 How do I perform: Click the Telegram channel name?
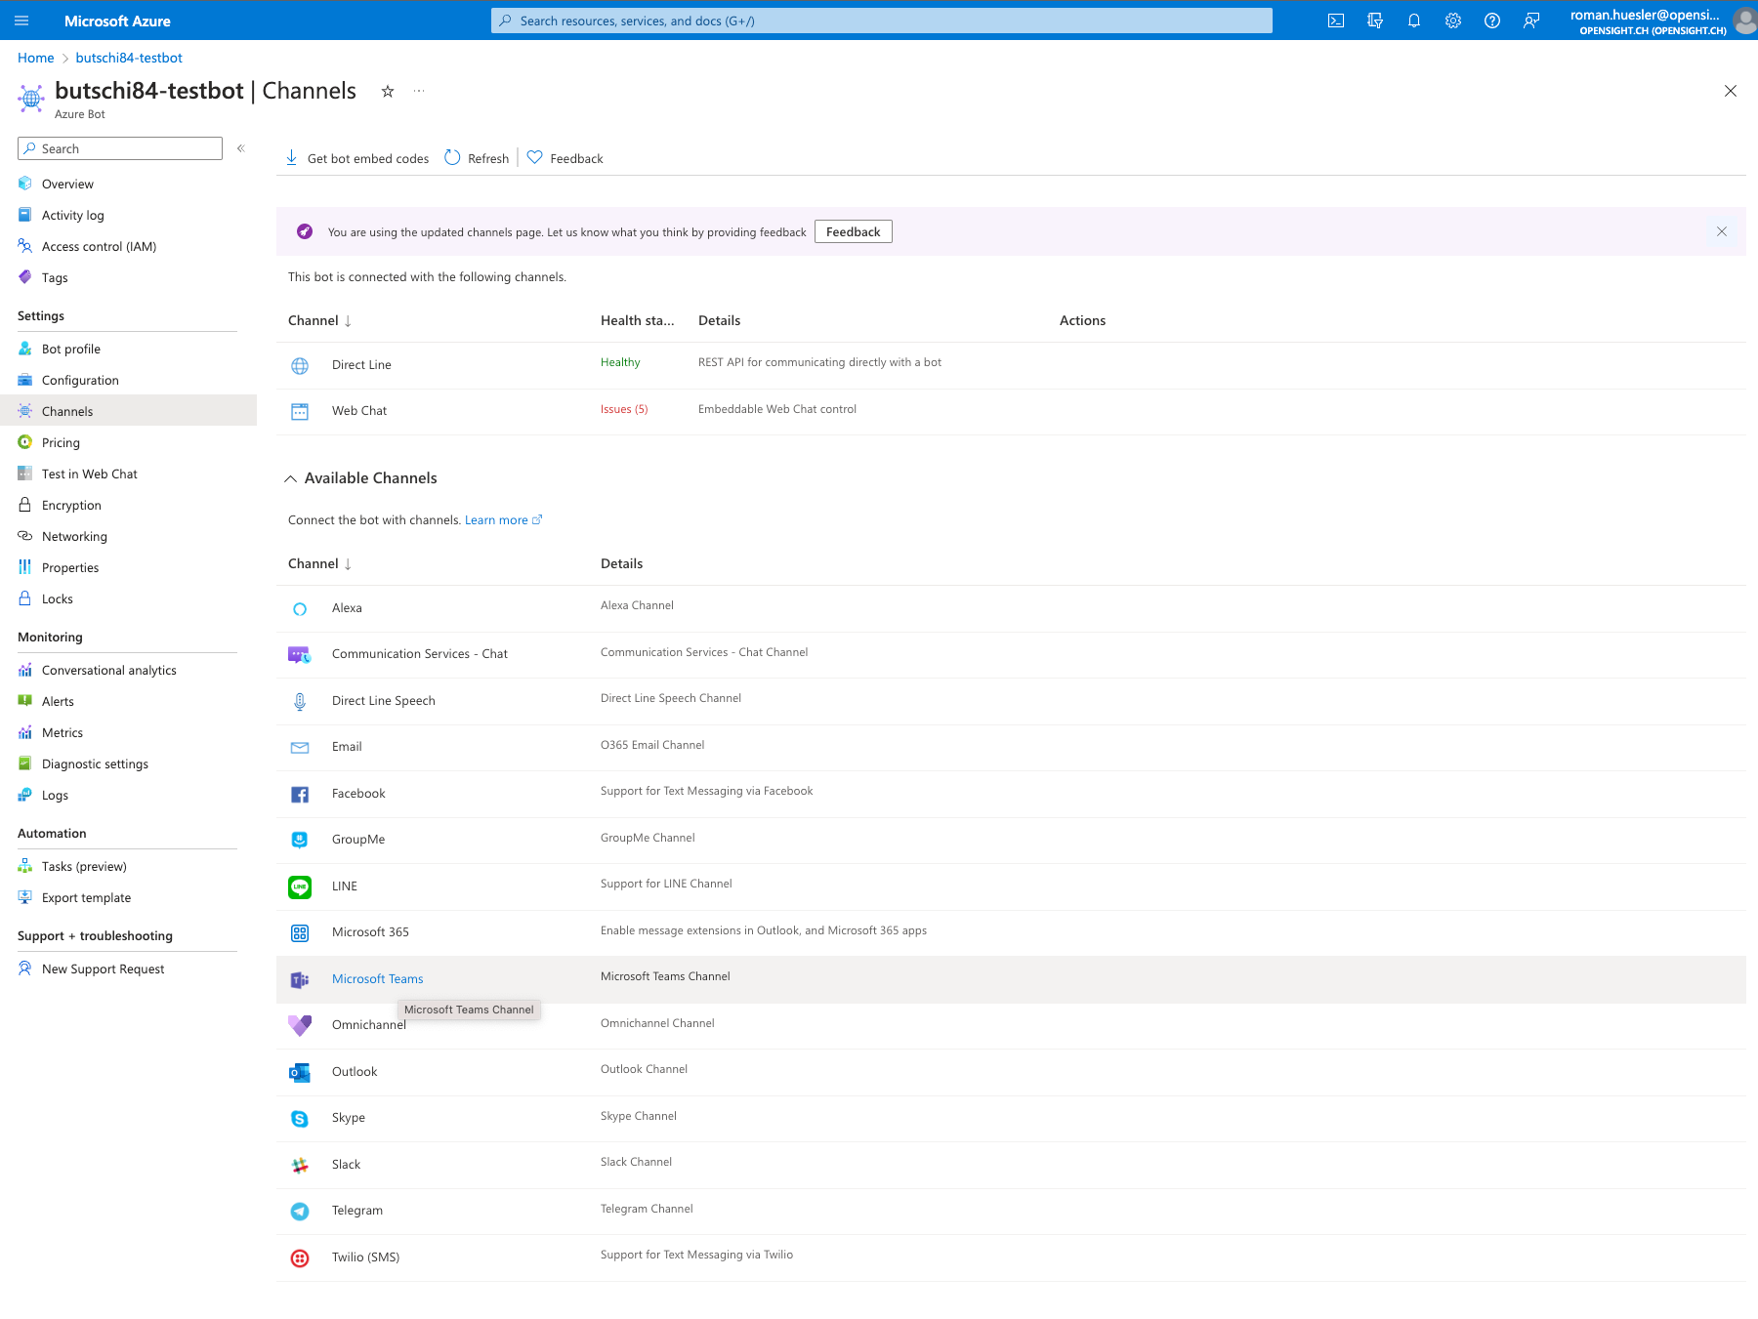[357, 1211]
